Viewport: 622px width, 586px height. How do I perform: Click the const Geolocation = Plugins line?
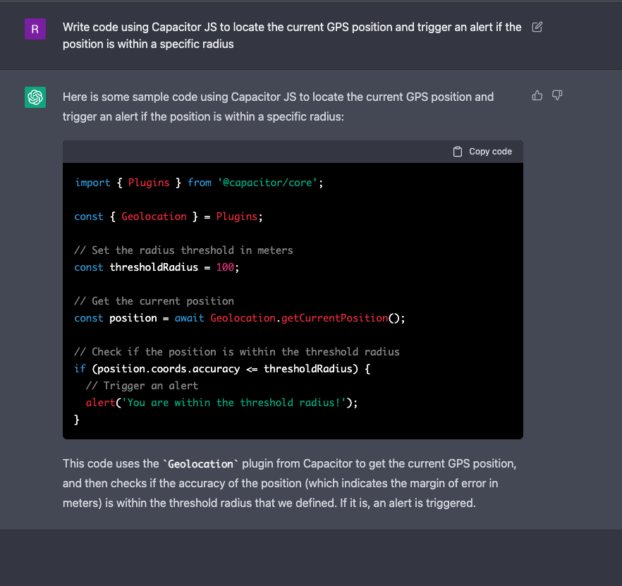click(168, 216)
